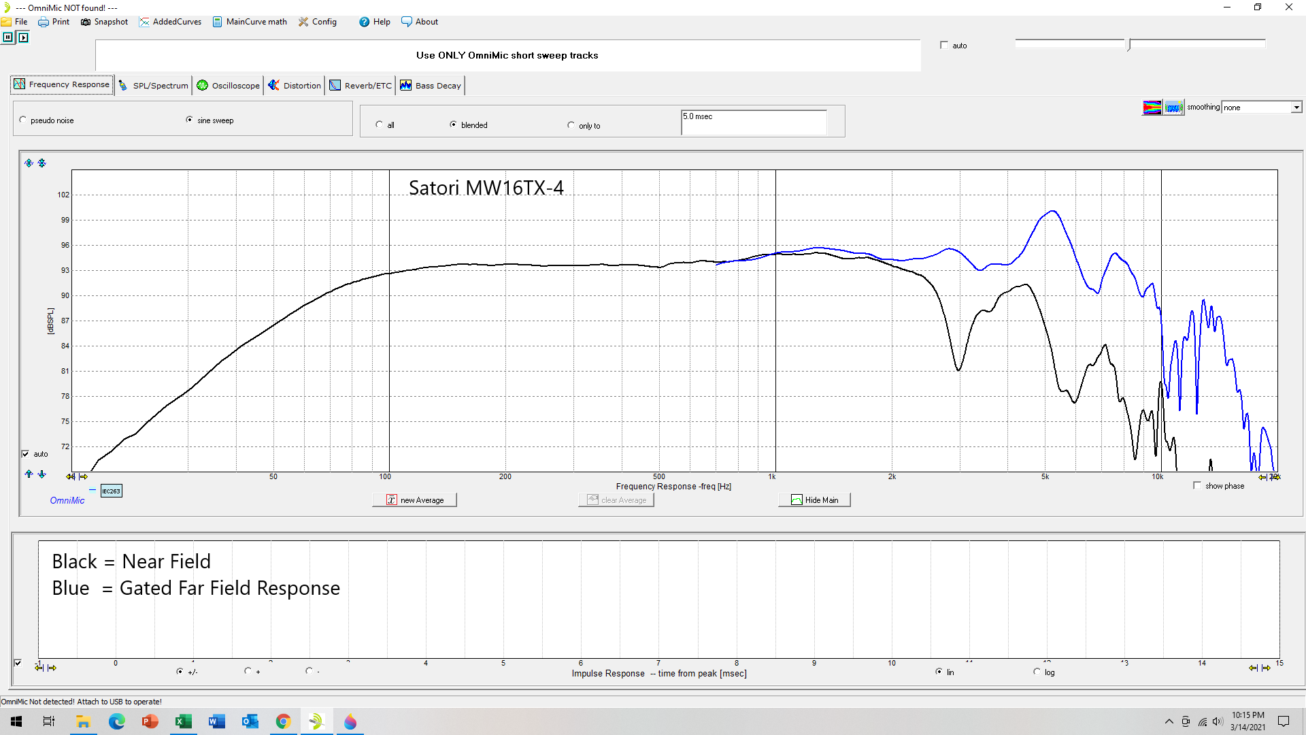Click the play button beside pause

23,37
